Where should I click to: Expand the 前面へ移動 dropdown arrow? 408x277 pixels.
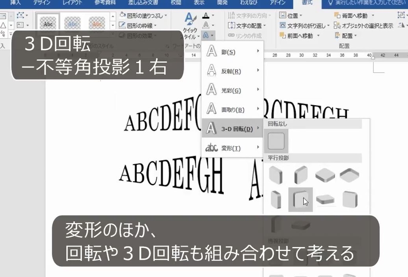coord(318,35)
